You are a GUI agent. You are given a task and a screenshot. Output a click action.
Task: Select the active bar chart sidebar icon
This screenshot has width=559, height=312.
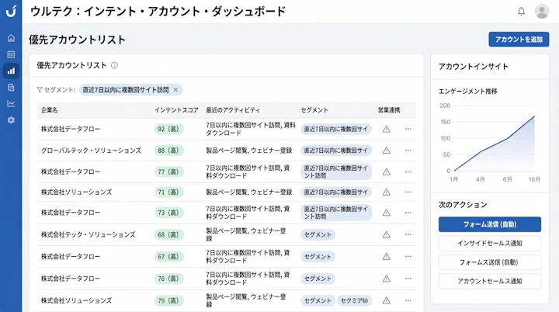coord(11,71)
